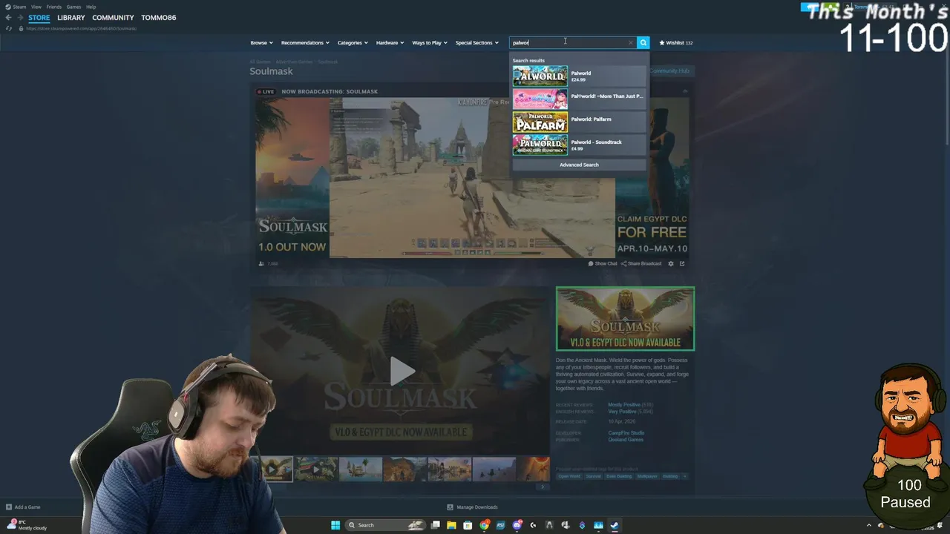Open the Friends menu
This screenshot has width=950, height=534.
point(54,7)
